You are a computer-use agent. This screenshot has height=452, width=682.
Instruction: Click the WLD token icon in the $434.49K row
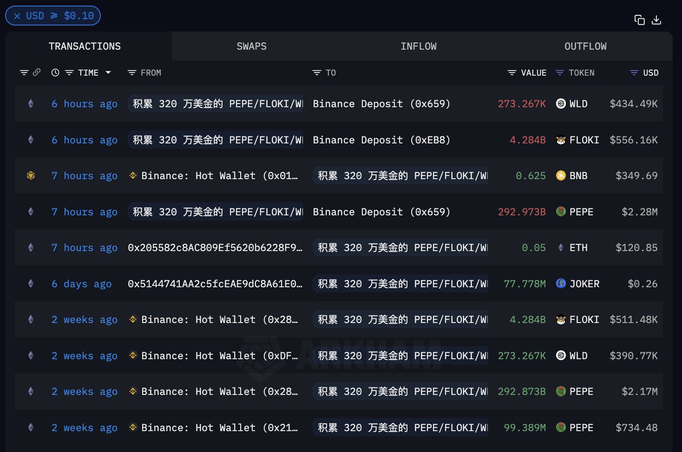(x=561, y=103)
